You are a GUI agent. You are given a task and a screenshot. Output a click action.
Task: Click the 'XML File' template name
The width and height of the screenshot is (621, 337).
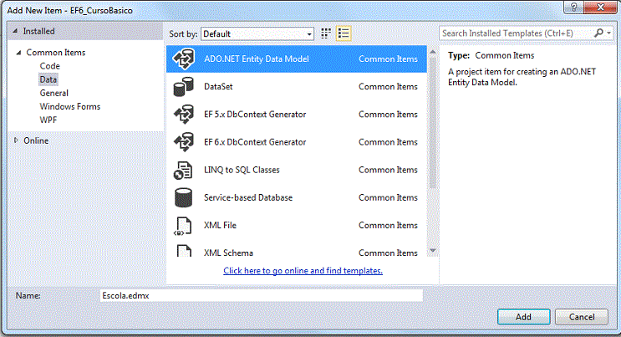[220, 225]
